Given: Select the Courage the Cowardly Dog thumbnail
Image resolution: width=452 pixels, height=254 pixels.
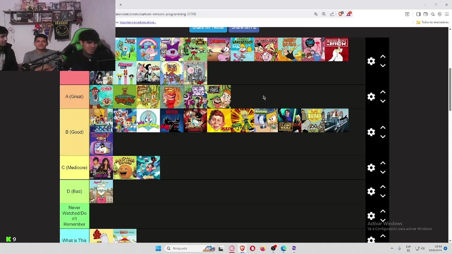Looking at the screenshot, I should (x=219, y=49).
